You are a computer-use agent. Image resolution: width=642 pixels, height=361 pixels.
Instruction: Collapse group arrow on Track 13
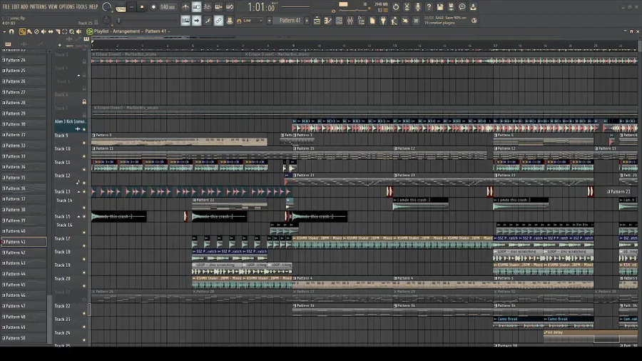78,191
